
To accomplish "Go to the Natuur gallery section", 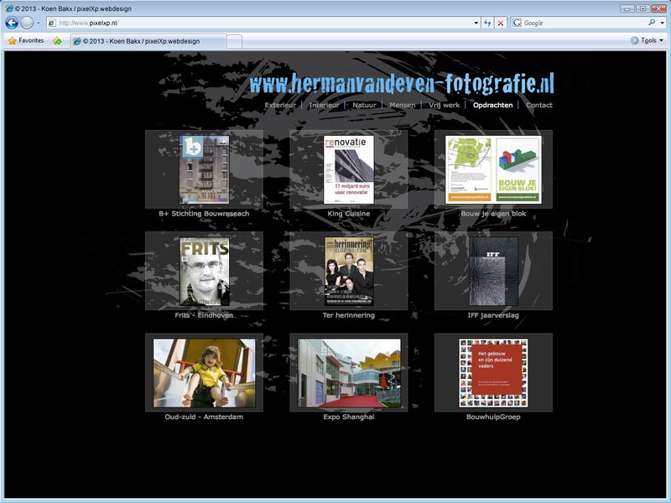I will (364, 106).
